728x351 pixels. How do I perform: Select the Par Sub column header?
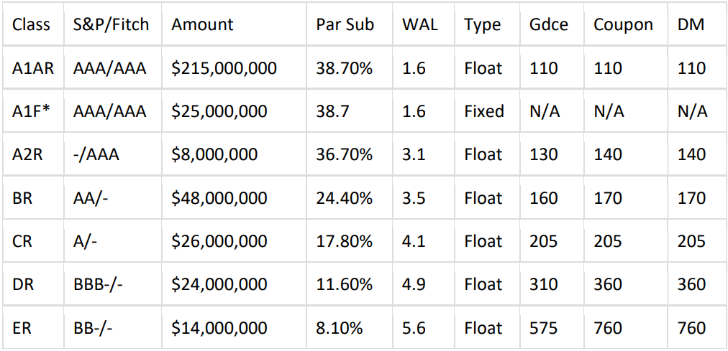[345, 24]
